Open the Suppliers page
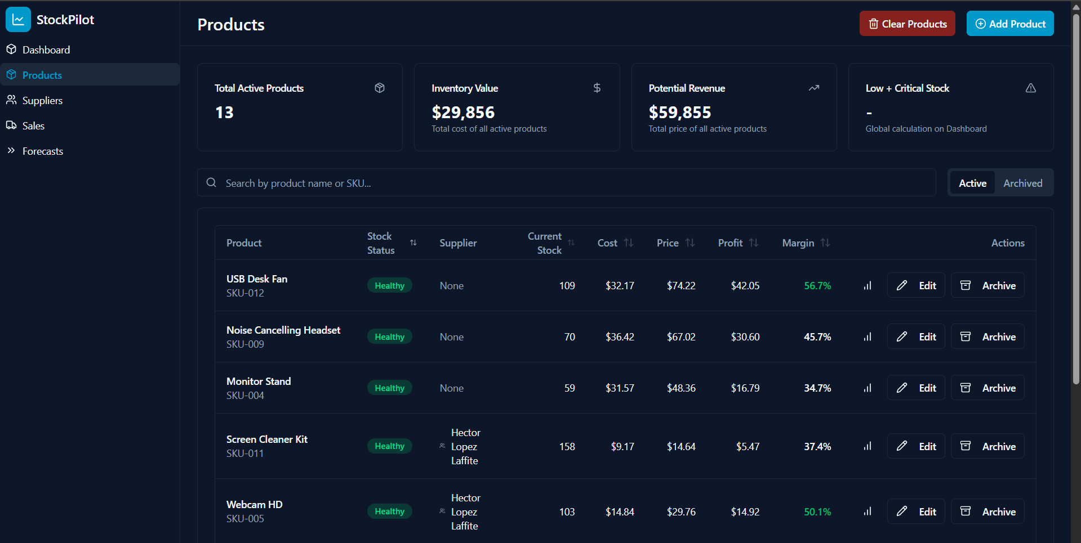This screenshot has width=1081, height=543. (42, 100)
